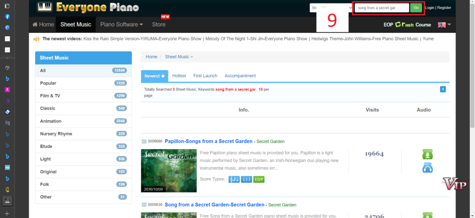475x218 pixels.
Task: Click Home in the breadcrumb
Action: point(152,57)
